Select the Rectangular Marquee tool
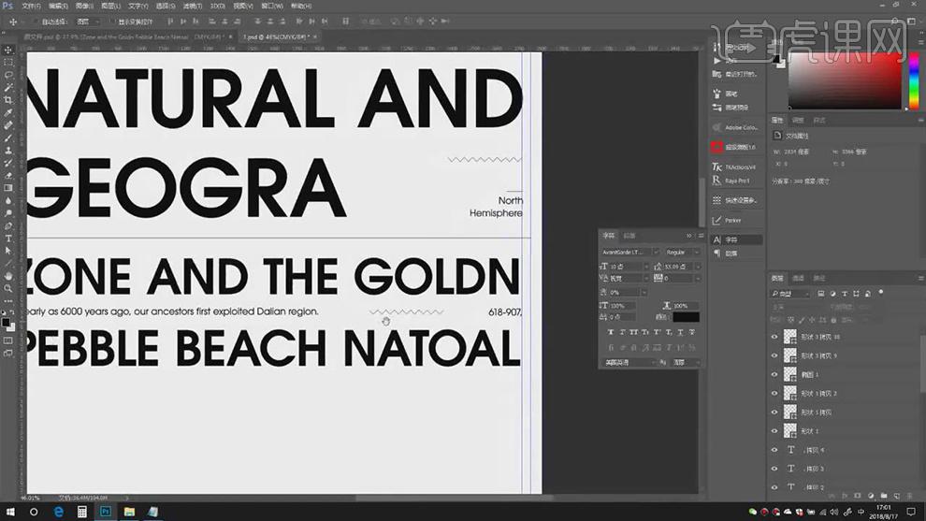 8,62
